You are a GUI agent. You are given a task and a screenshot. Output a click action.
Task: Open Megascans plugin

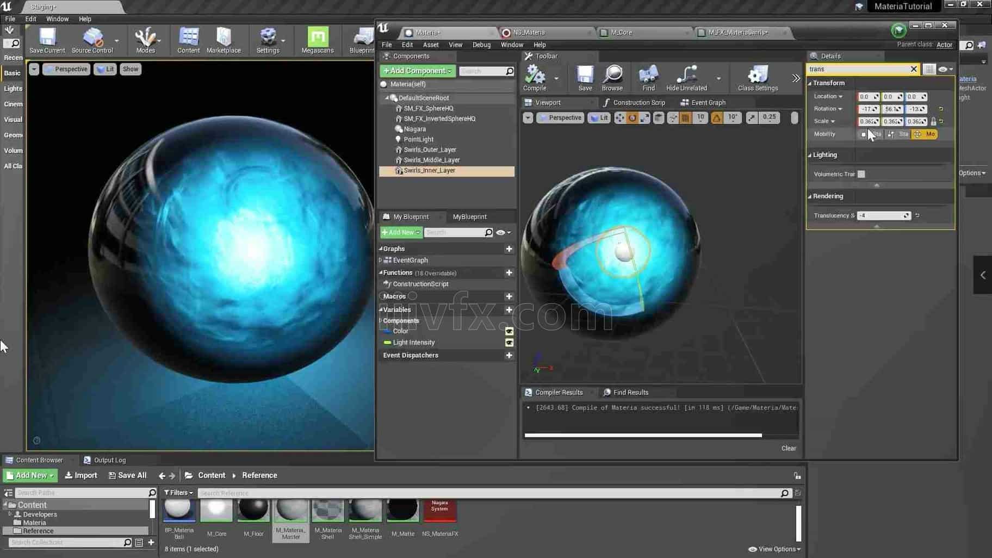click(318, 40)
